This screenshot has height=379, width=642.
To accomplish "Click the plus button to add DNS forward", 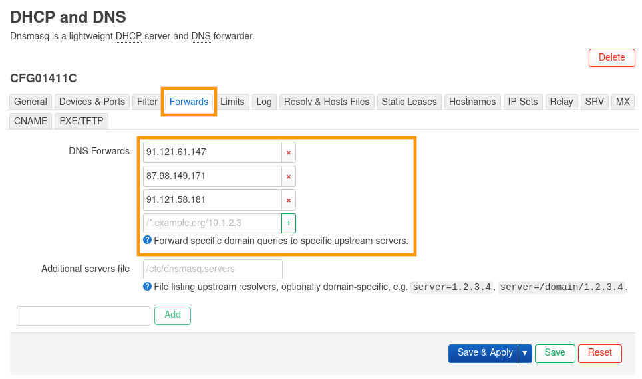I will [x=289, y=223].
